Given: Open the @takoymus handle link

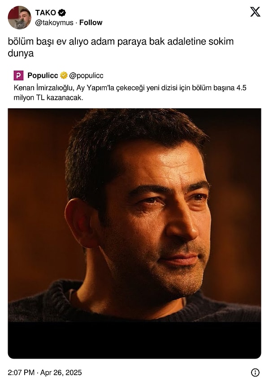Looking at the screenshot, I should click(54, 22).
